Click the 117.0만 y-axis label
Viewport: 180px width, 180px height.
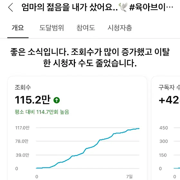(x=22, y=128)
